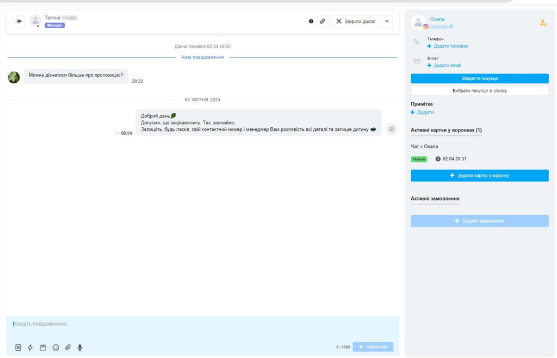Expand dropdown arrow next to Закрити діалог

point(387,21)
